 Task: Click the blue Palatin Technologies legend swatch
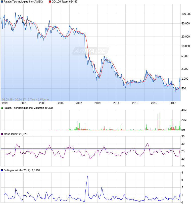pyautogui.click(x=2, y=2)
